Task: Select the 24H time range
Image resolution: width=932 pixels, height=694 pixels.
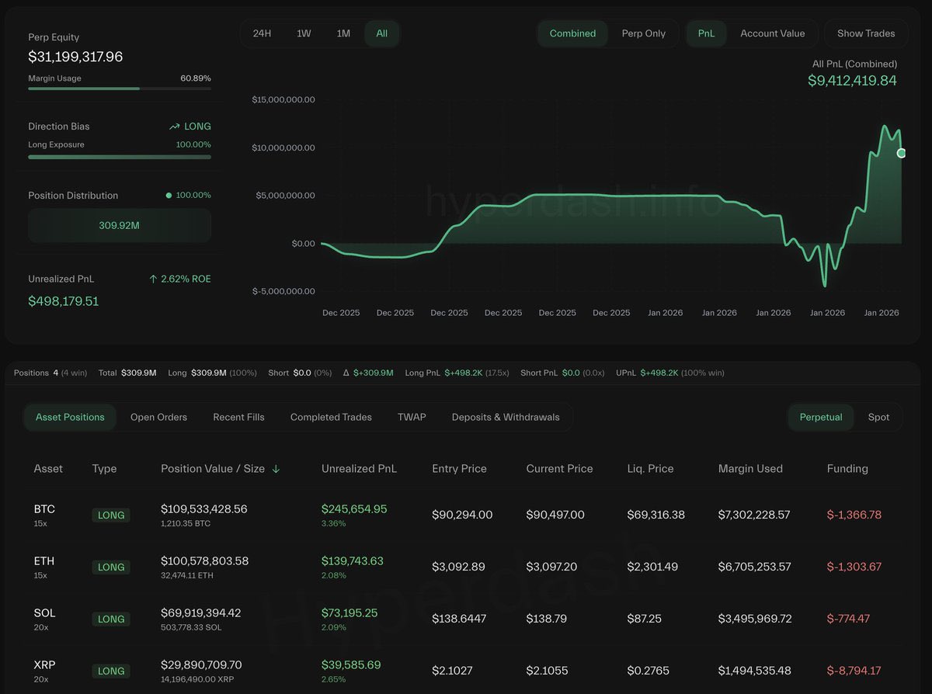Action: click(x=263, y=33)
